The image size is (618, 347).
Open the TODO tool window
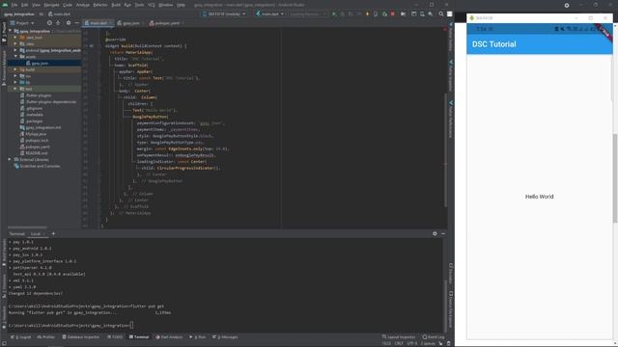(115, 337)
